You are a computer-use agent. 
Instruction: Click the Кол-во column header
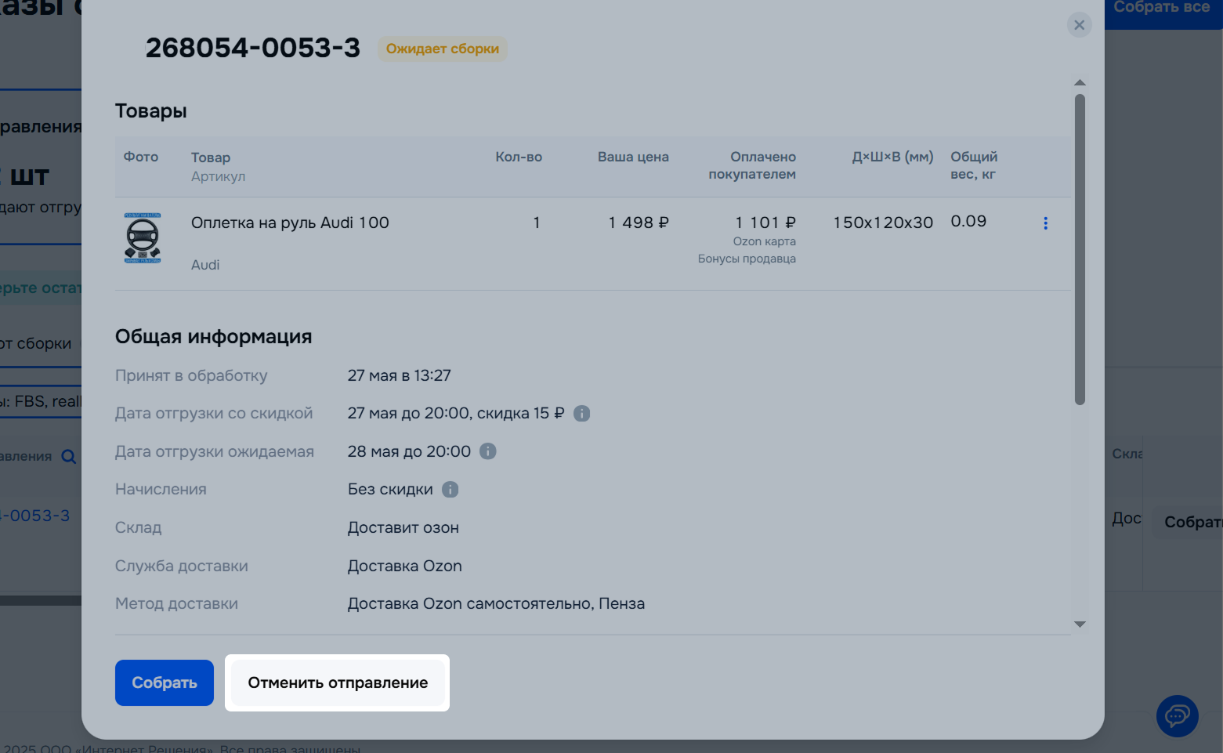[x=519, y=157]
